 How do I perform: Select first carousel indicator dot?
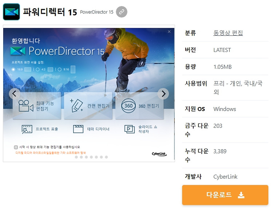[x=76, y=157]
